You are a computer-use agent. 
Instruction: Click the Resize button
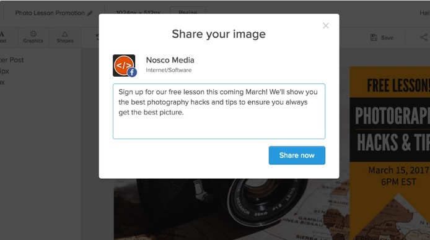[188, 11]
